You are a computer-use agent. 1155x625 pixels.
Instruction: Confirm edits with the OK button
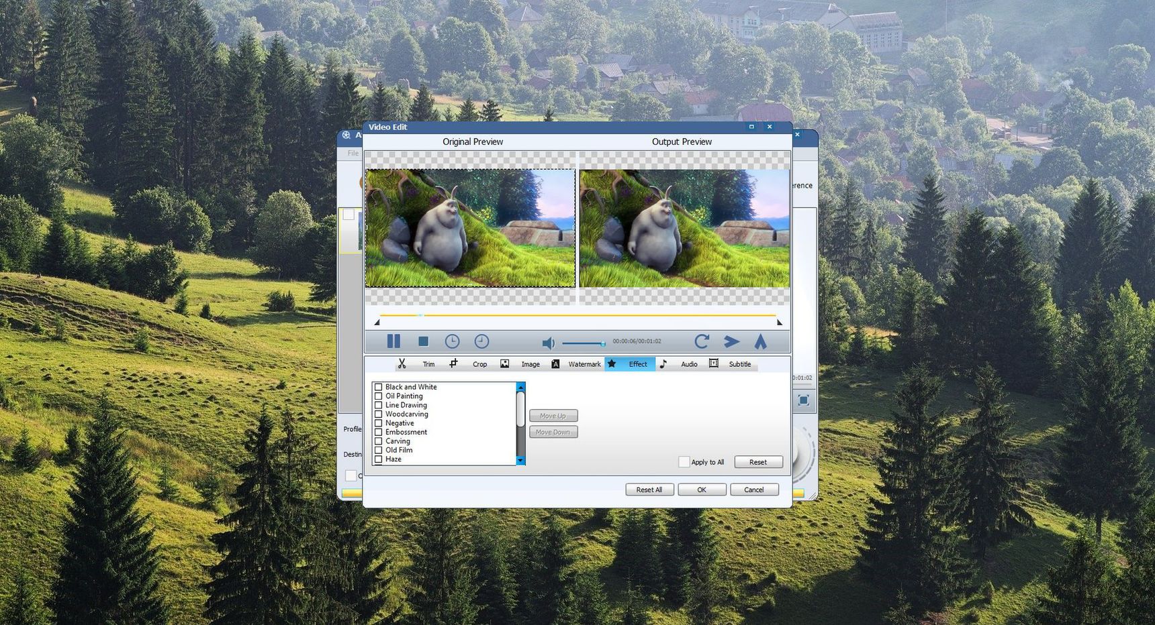click(x=702, y=490)
